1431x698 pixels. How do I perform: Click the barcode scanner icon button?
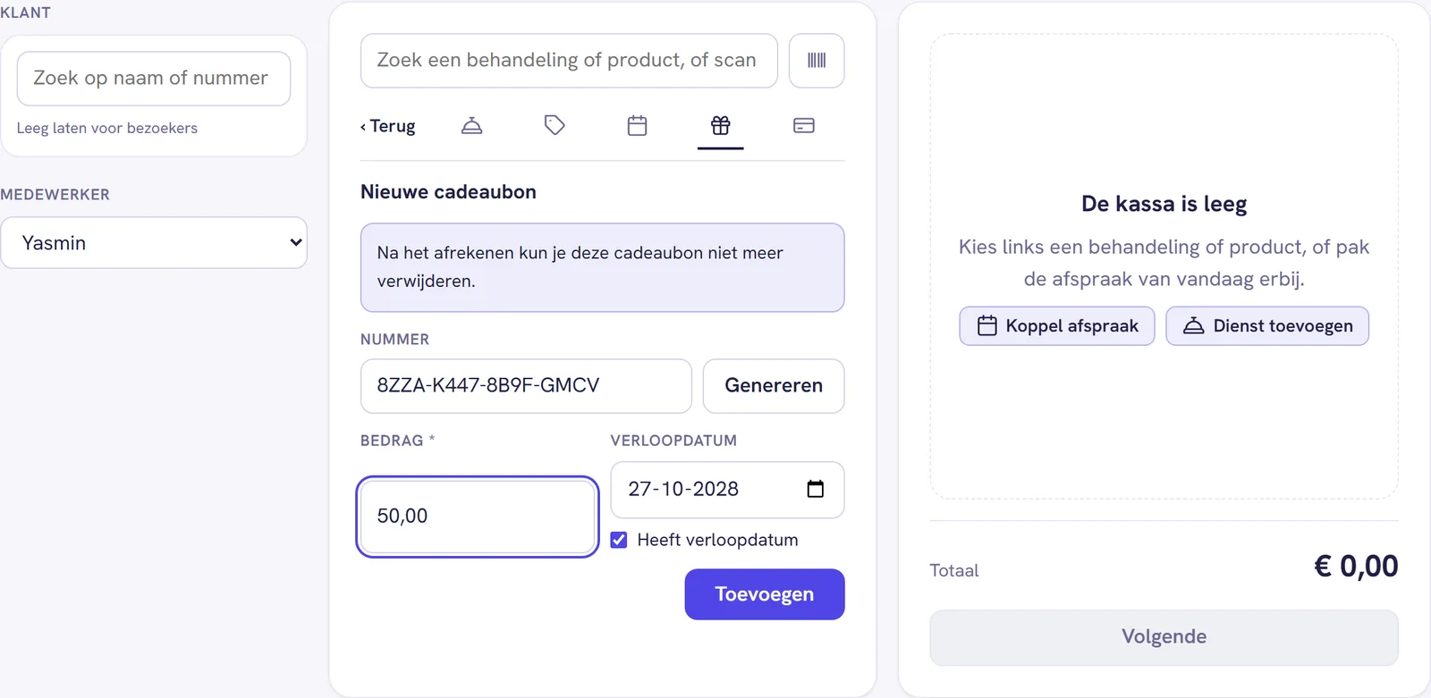click(817, 61)
